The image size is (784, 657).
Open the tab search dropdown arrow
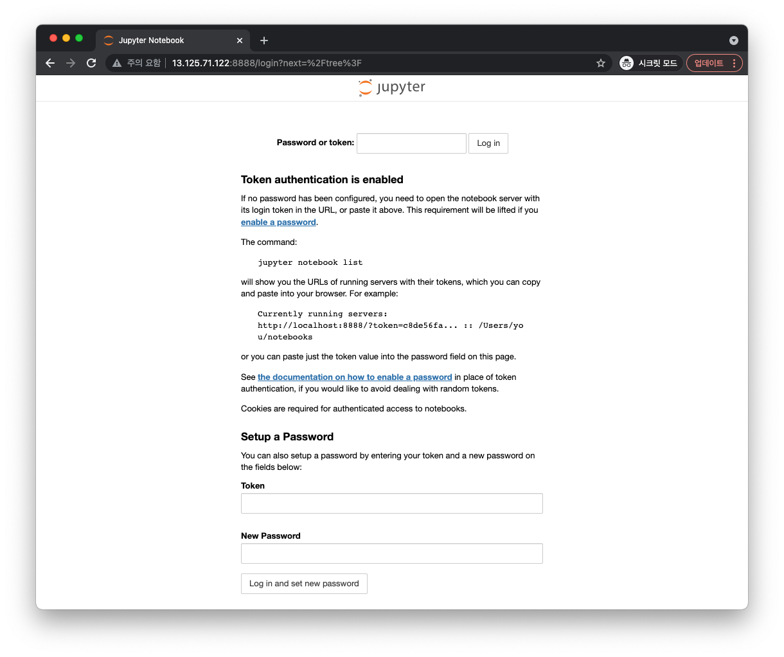pyautogui.click(x=734, y=40)
